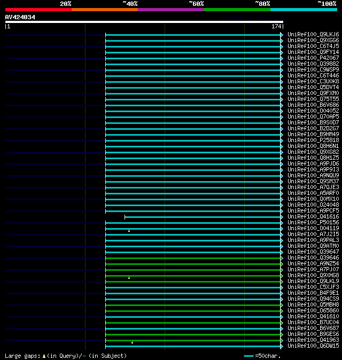Select label UniRef100_O04052
Viewport: 342px width, 360px height.
coord(313,111)
